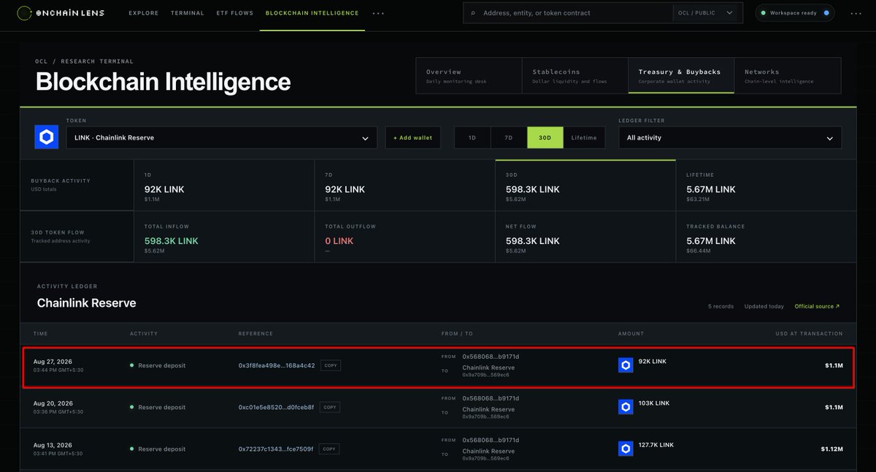Screen dimensions: 876x472
Task: Select the 30D time range
Action: click(x=545, y=137)
